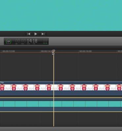Play the timeline from the playhead
This screenshot has width=122, height=131.
36,34
